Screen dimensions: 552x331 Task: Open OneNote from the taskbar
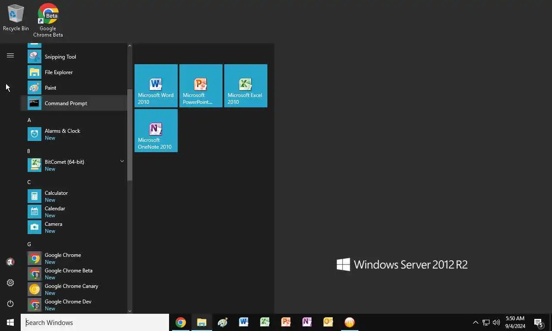coord(307,322)
